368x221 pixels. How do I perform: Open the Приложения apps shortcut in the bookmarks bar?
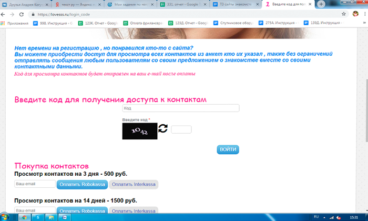(15, 23)
